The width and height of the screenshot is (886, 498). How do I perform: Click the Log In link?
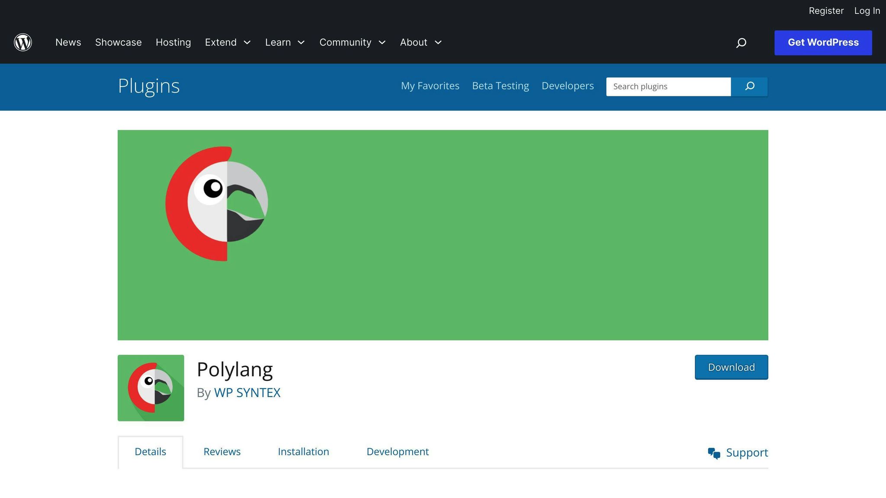pos(867,11)
